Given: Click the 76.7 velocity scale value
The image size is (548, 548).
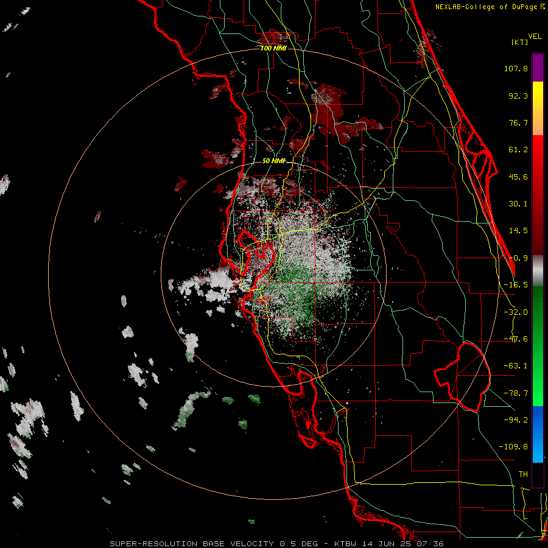Looking at the screenshot, I should click(518, 122).
